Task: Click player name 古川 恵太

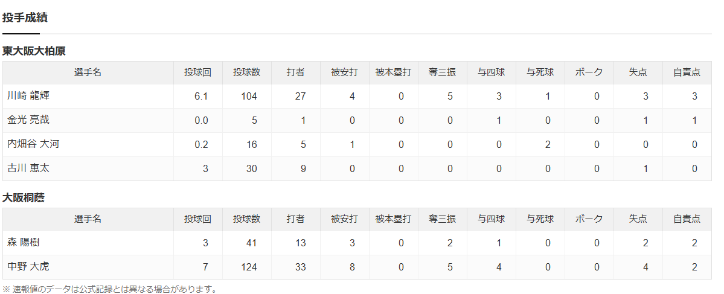Action: pyautogui.click(x=28, y=168)
